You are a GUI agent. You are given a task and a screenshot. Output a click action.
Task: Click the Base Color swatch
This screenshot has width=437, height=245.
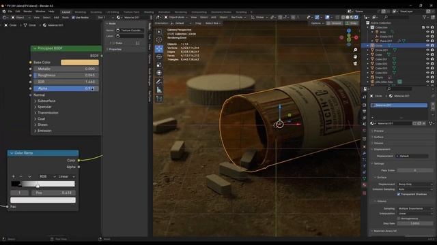tap(80, 63)
